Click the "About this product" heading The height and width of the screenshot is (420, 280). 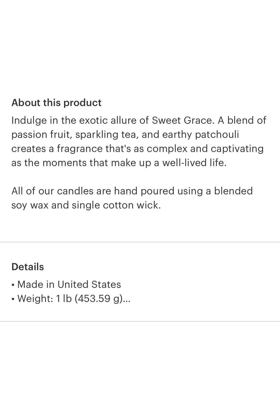coord(56,103)
